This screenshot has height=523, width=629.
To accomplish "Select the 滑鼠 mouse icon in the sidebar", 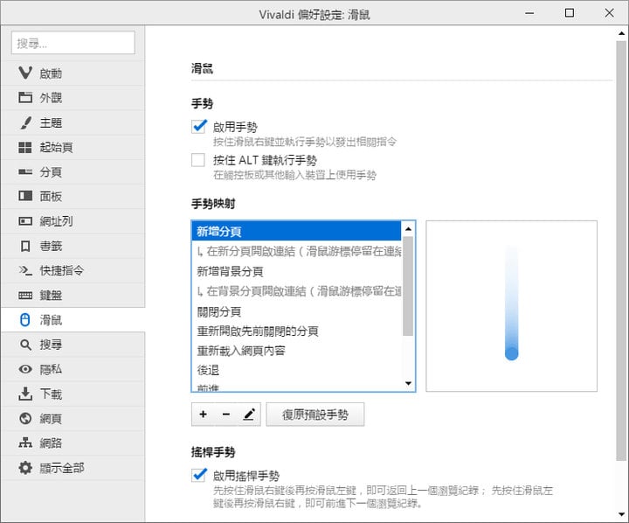I will tap(25, 320).
